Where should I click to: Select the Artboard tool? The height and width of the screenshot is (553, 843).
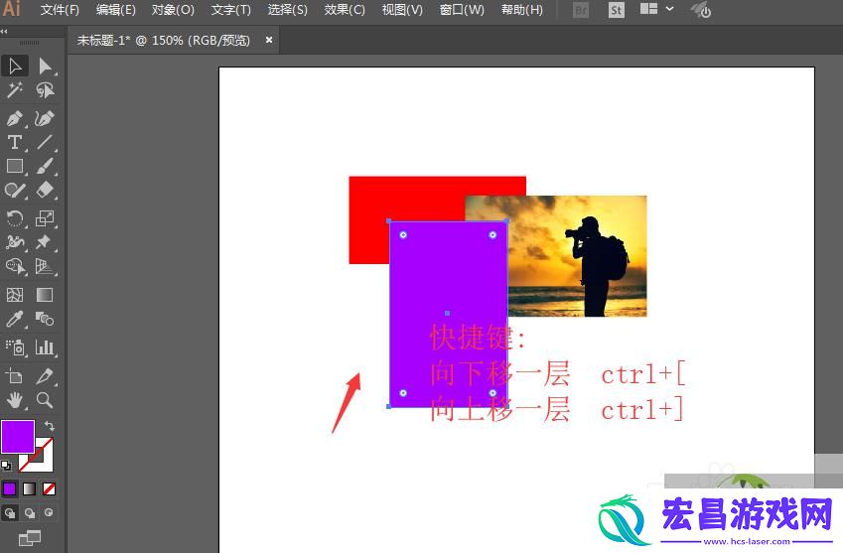click(15, 376)
